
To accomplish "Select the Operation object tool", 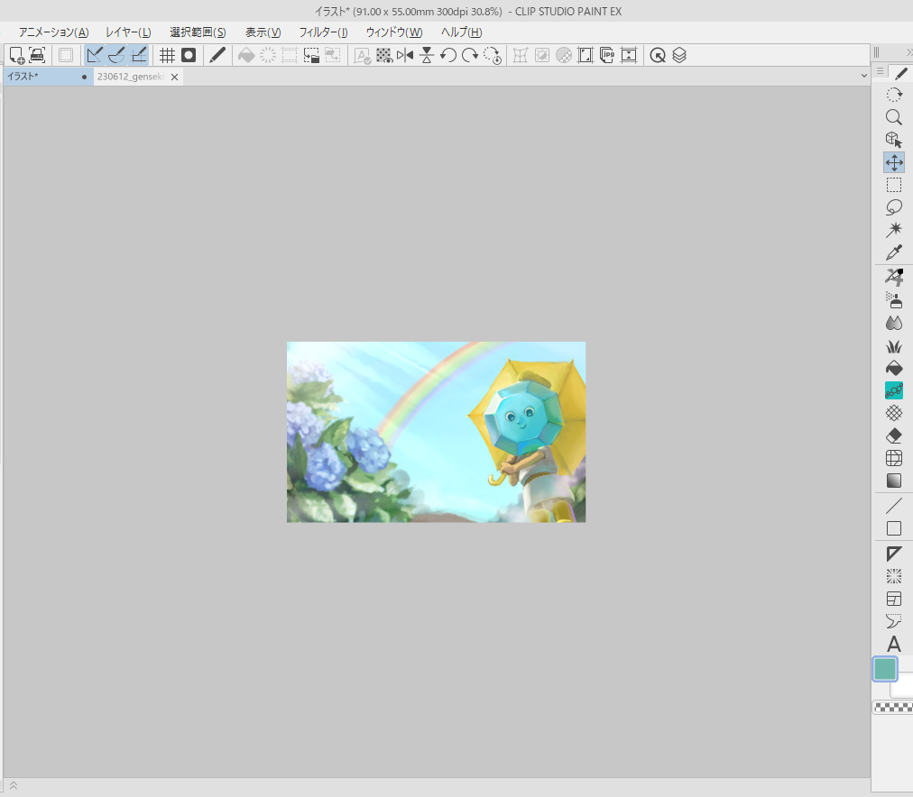I will 894,140.
